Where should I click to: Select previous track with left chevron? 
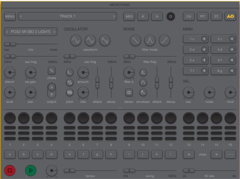point(21,16)
